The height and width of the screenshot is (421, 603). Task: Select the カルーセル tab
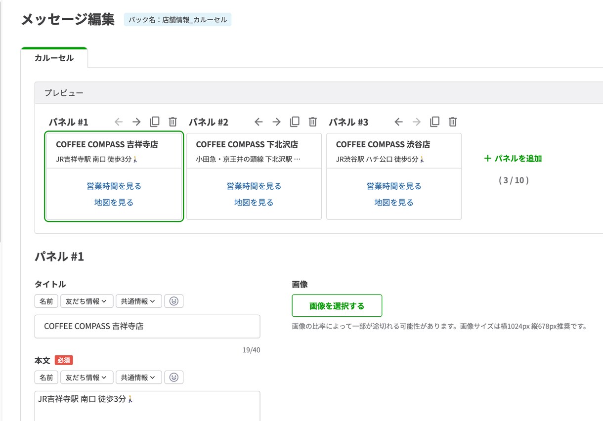(x=54, y=58)
